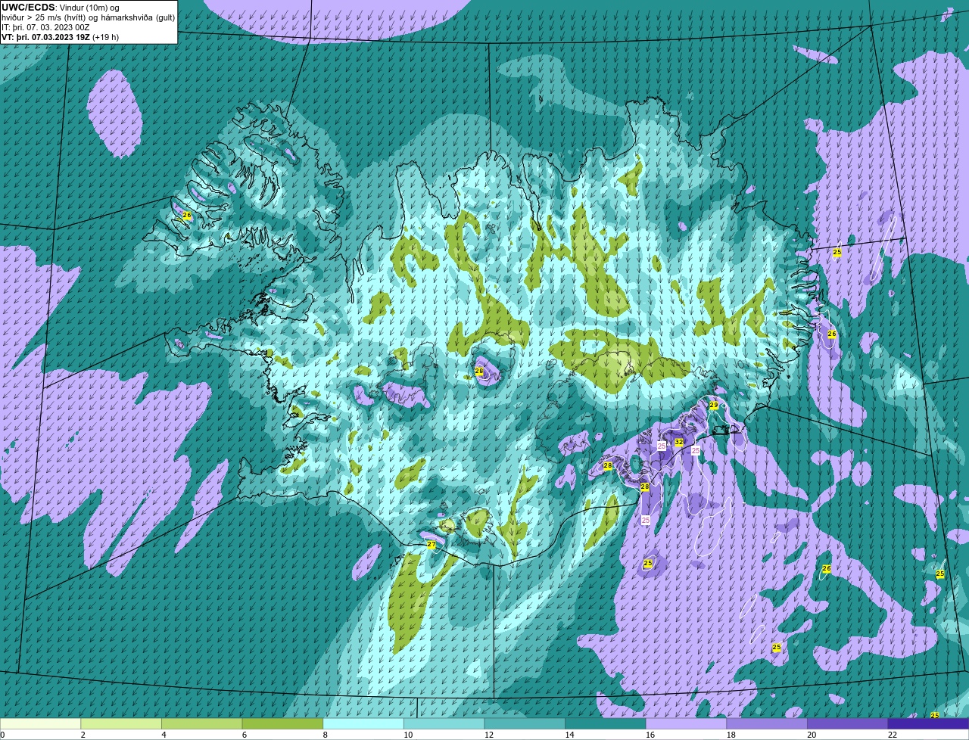Viewport: 969px width, 740px height.
Task: Select the light lavender 16–18 m/s legend swatch
Action: [687, 723]
